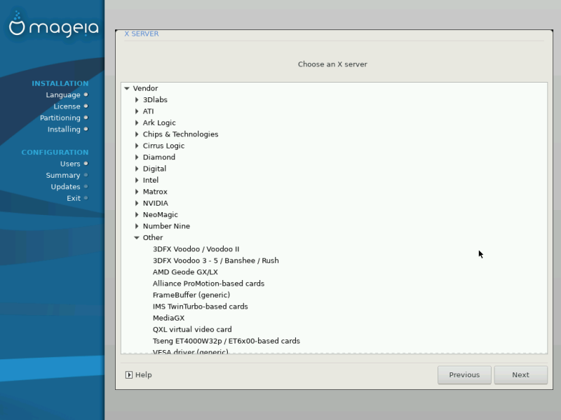Click the Partitioning step bullet
561x420 pixels.
tap(86, 118)
